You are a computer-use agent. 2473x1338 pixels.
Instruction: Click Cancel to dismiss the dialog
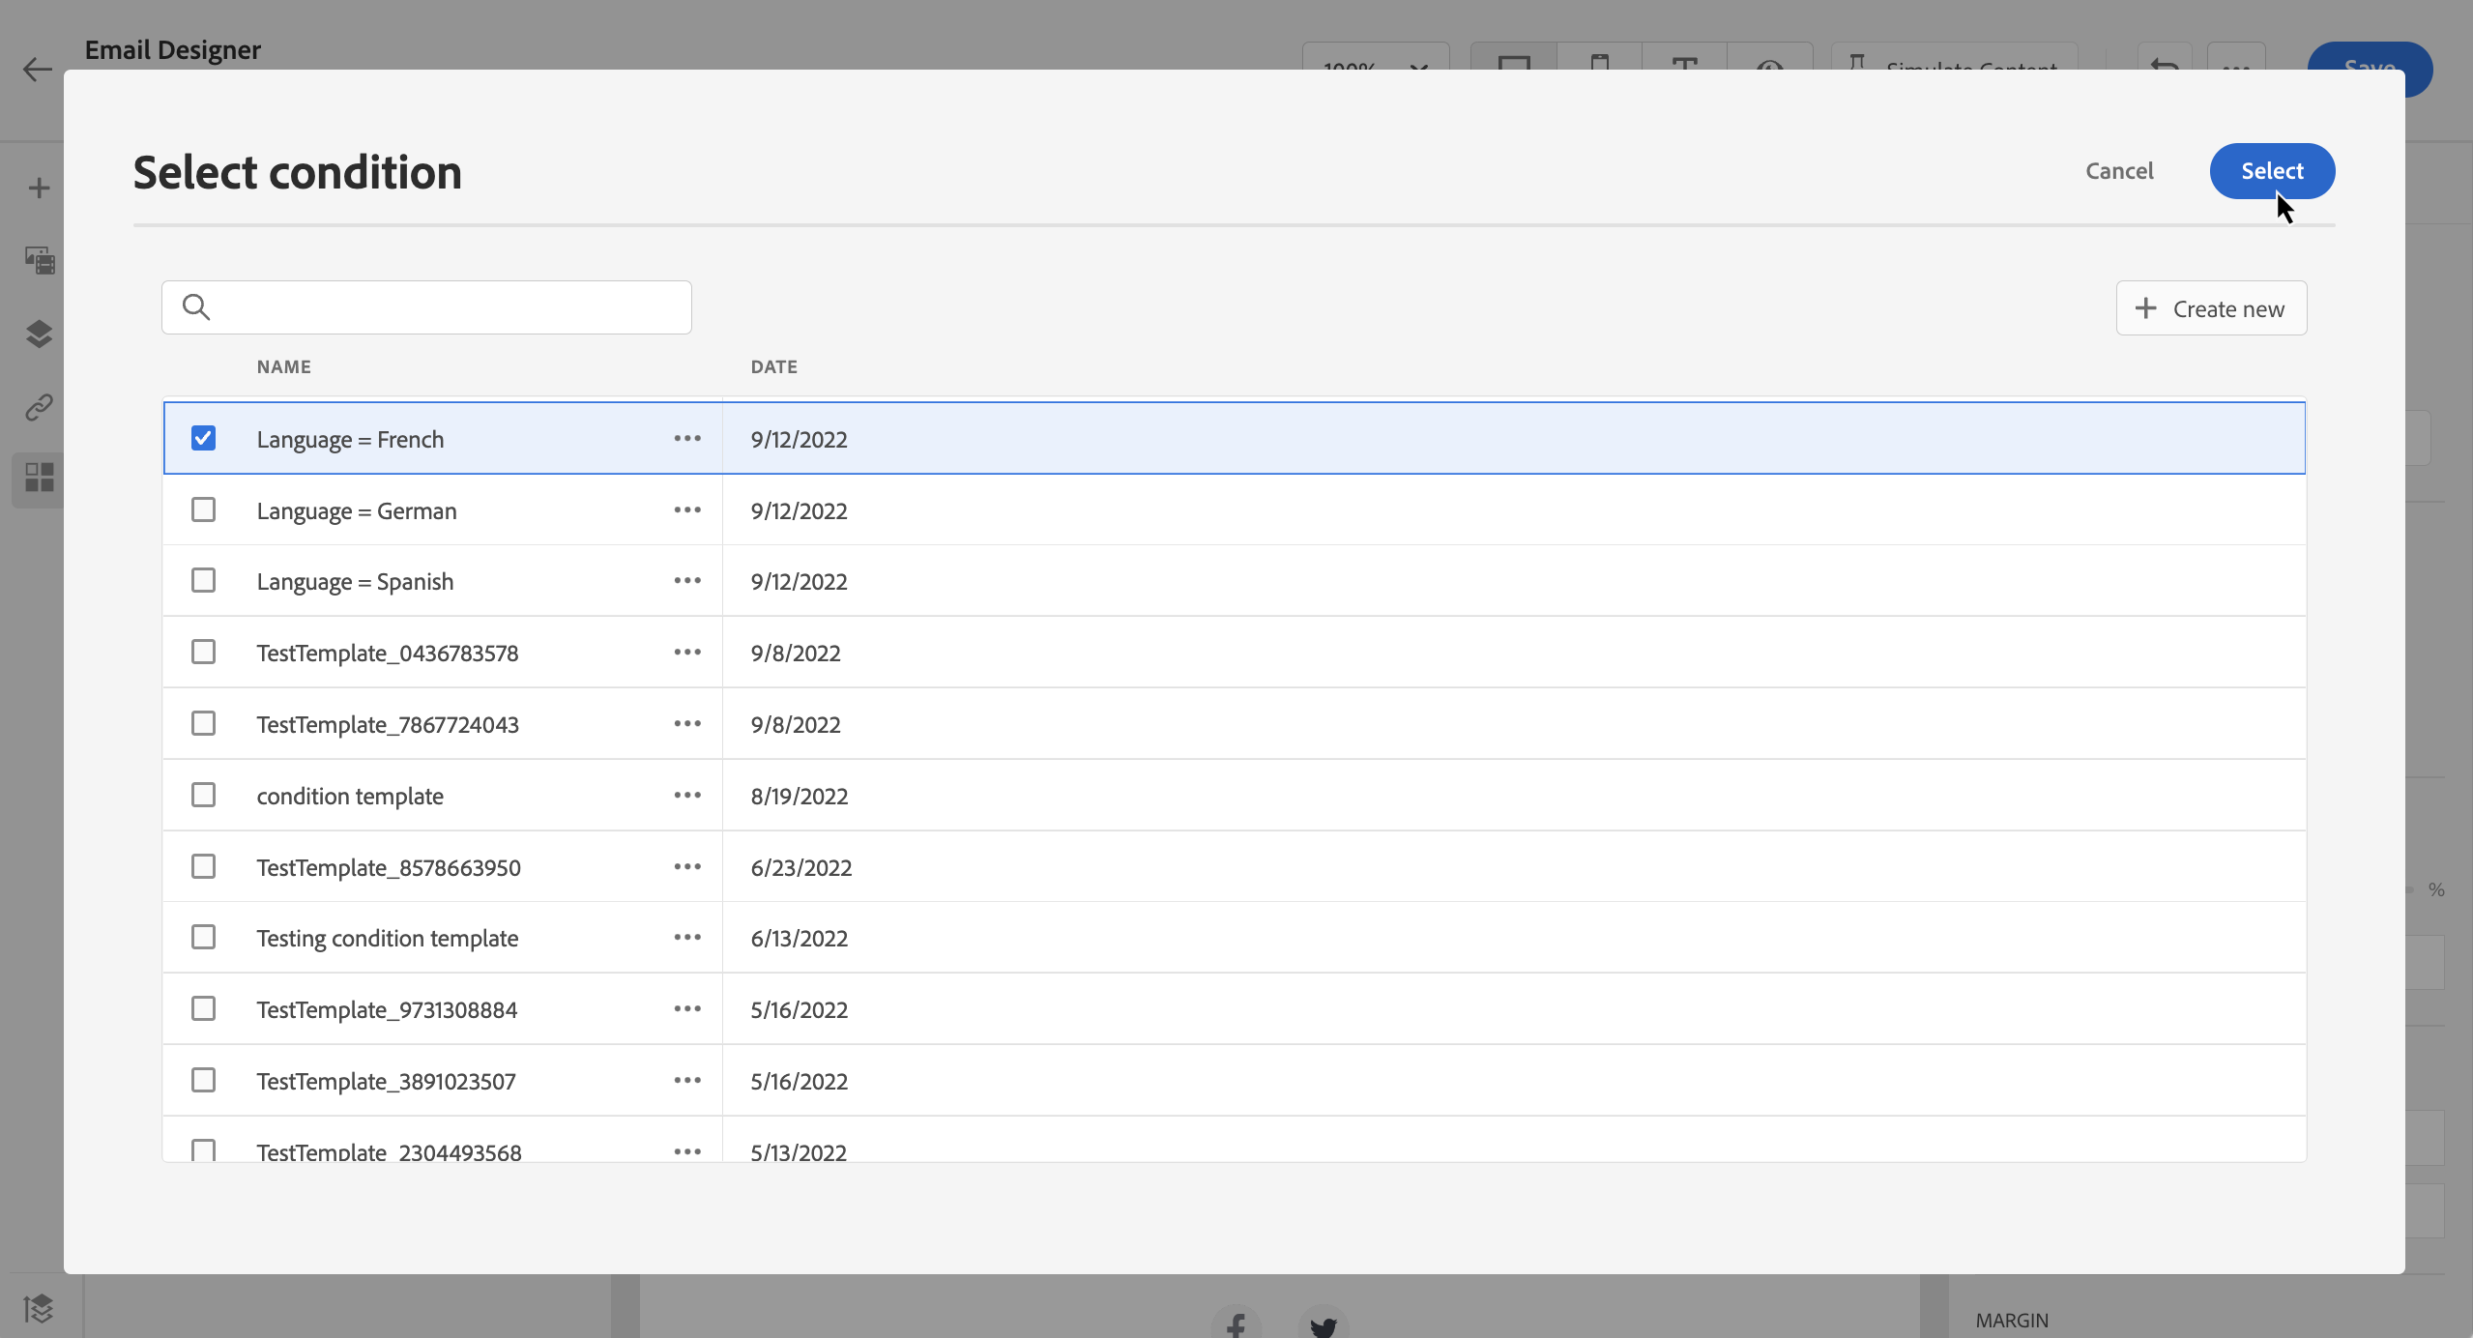point(2118,171)
